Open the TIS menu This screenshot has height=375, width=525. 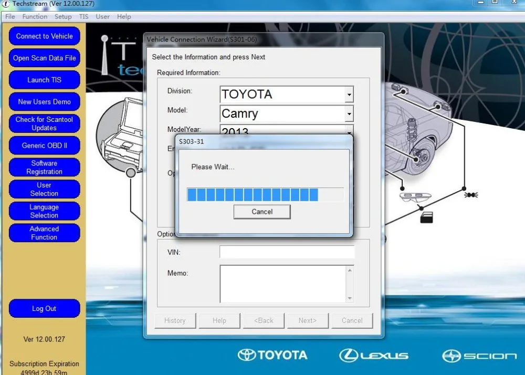(x=83, y=16)
